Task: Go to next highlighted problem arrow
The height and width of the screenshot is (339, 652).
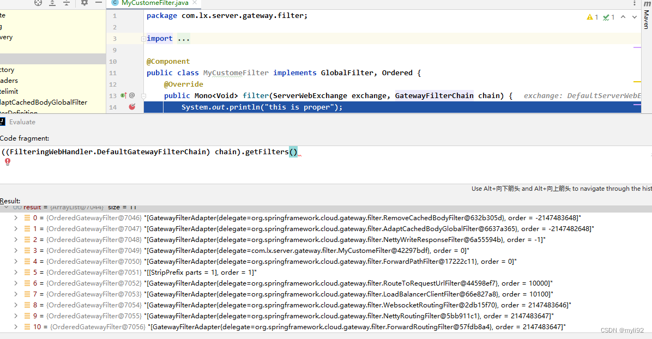Action: point(635,17)
